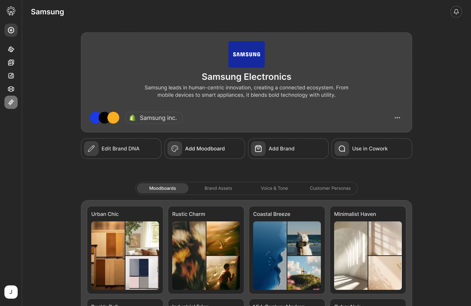The height and width of the screenshot is (306, 471).
Task: Switch to the Voice & Tone tab
Action: click(x=275, y=188)
